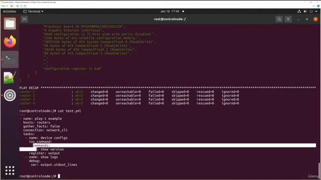
Task: Pause the virtual machine in VMware toolbar
Action: (12, 6)
